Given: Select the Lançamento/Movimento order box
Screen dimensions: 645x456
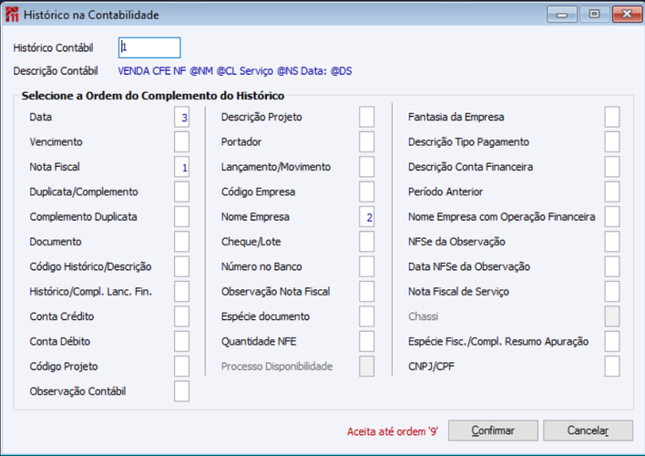Looking at the screenshot, I should coord(366,167).
